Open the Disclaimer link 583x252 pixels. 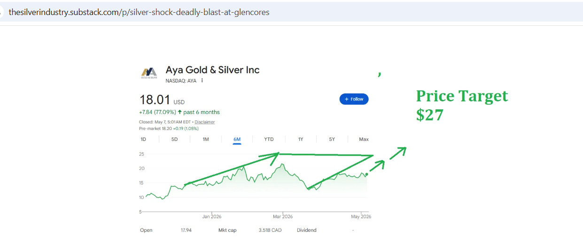[x=205, y=122]
